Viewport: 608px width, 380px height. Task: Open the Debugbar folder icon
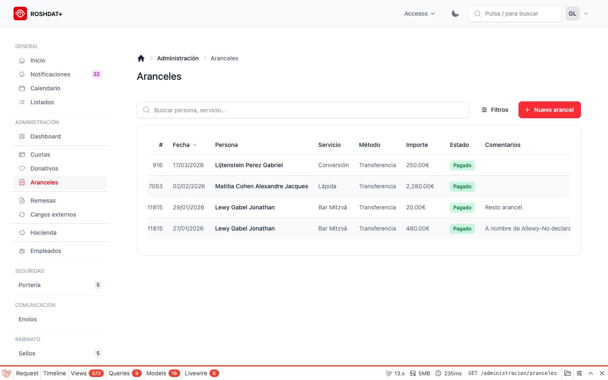(567, 373)
